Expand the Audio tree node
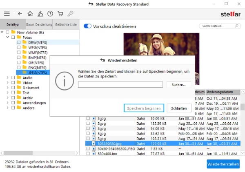 coord(7,77)
